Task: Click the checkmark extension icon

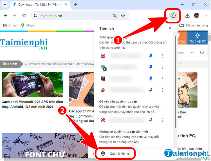Action: 103,79
